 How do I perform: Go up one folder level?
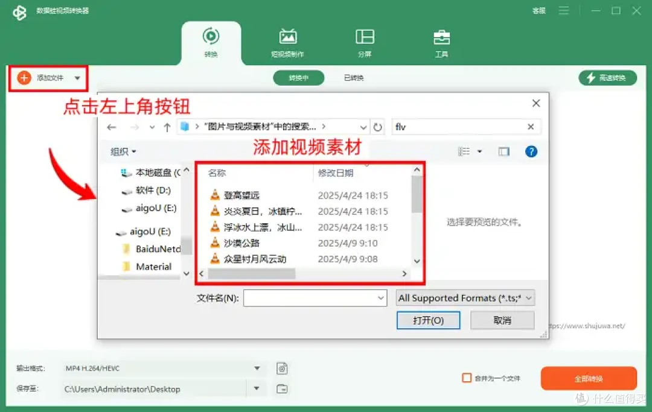click(167, 127)
